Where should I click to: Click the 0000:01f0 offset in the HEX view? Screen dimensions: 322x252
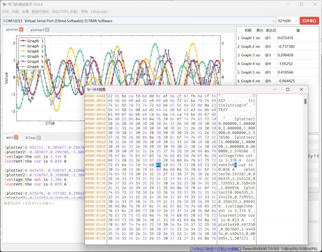coord(95,238)
